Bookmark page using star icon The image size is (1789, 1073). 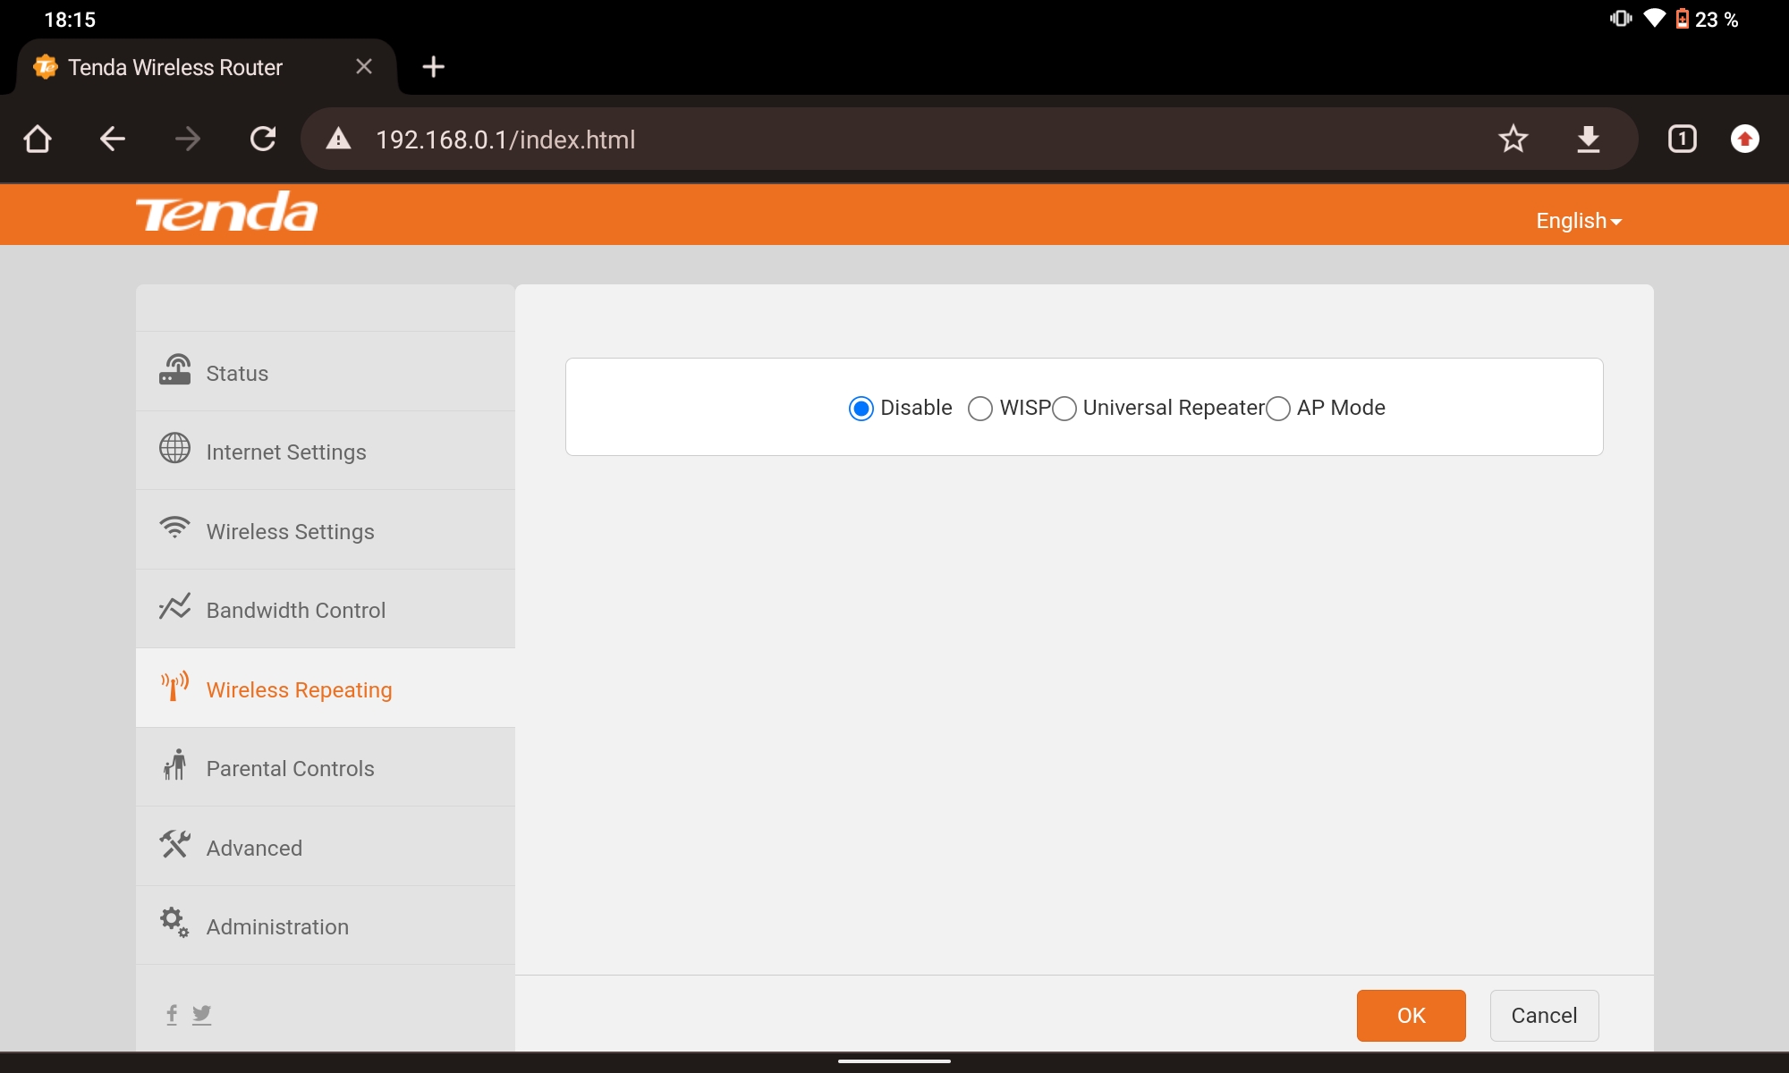point(1513,139)
